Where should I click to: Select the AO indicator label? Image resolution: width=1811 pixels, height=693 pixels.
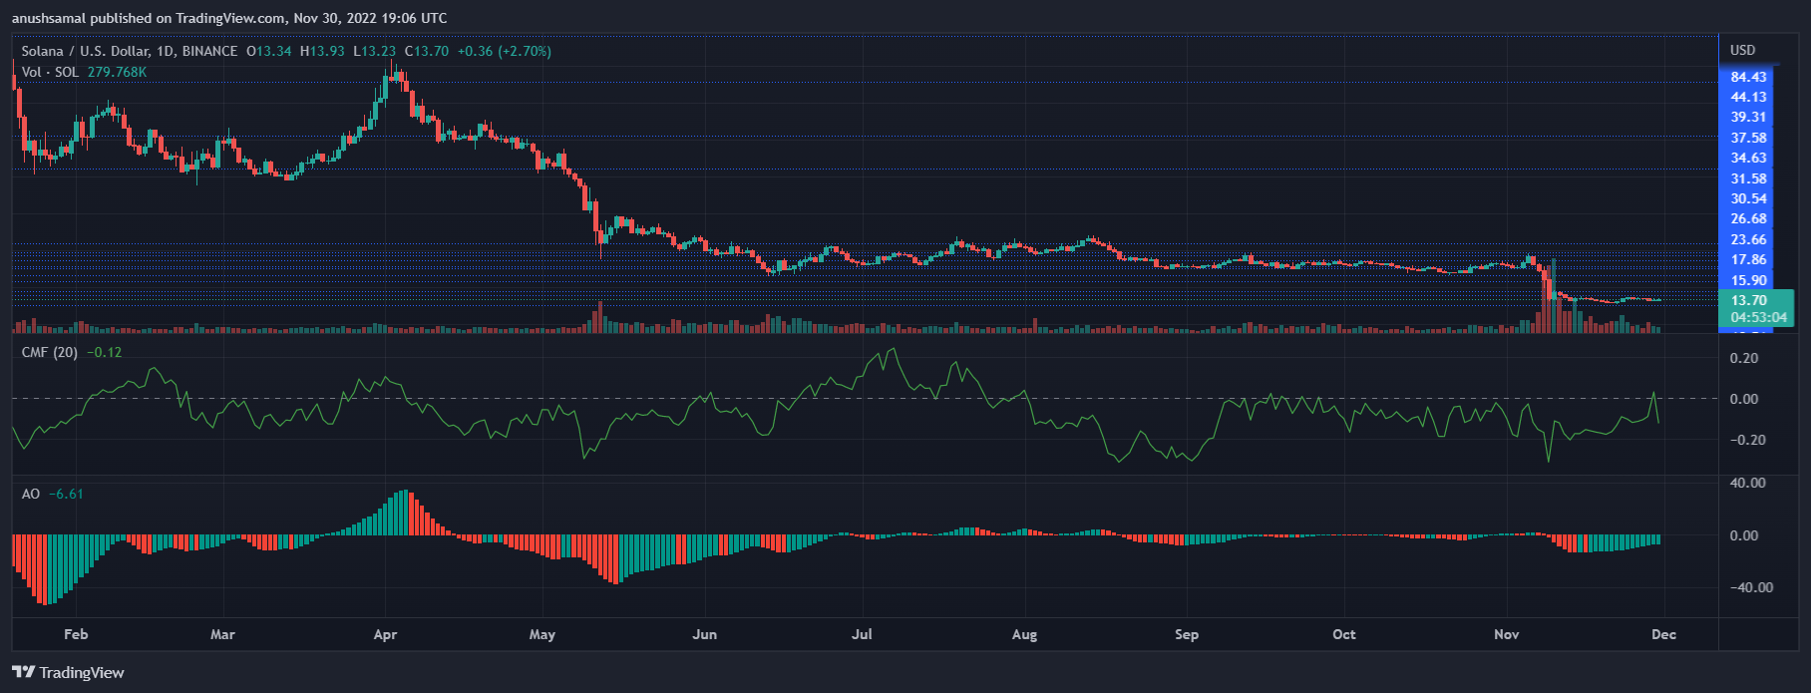tap(31, 494)
